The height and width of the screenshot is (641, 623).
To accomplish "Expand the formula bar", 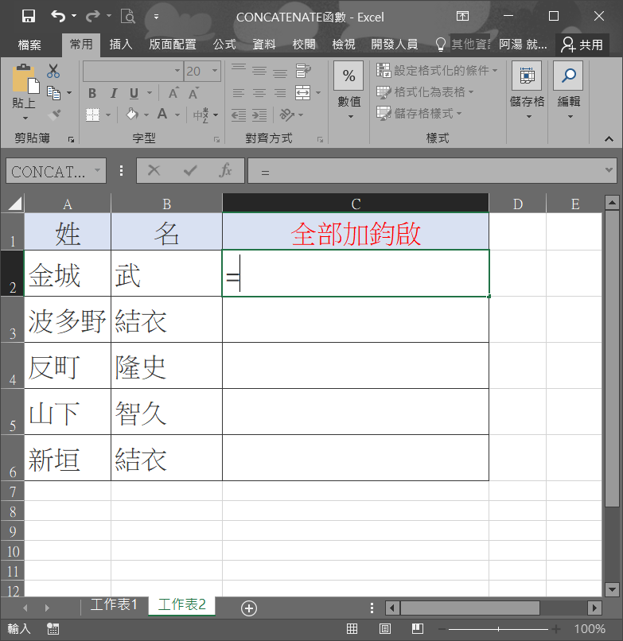I will pos(609,170).
